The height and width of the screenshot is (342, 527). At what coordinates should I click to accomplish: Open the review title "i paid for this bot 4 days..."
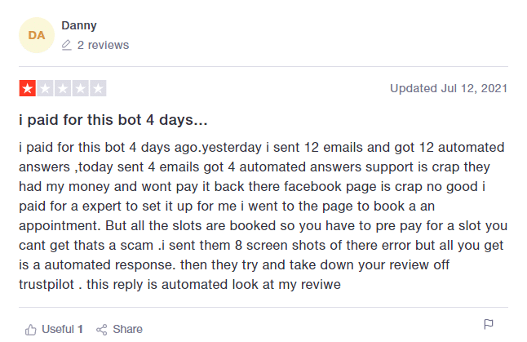point(113,121)
